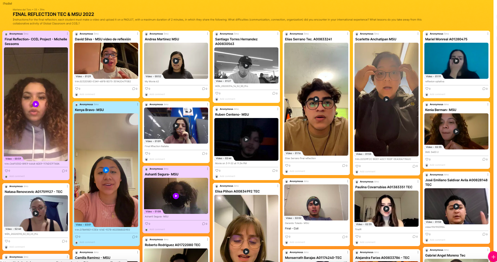Click Add comment under Gerardo Toledo's post
This screenshot has width=497, height=262.
[x=297, y=242]
